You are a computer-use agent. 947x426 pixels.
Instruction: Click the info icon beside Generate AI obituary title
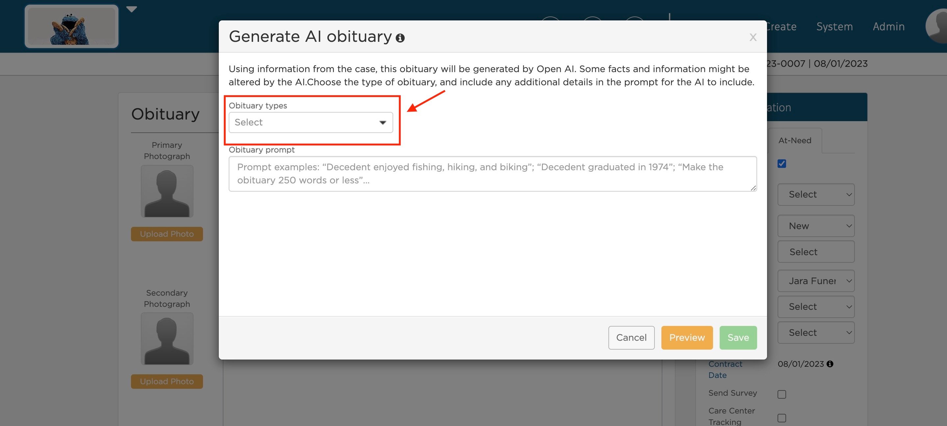pyautogui.click(x=400, y=37)
